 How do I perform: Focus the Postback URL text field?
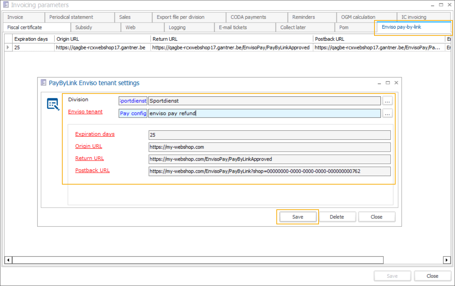tap(269, 171)
